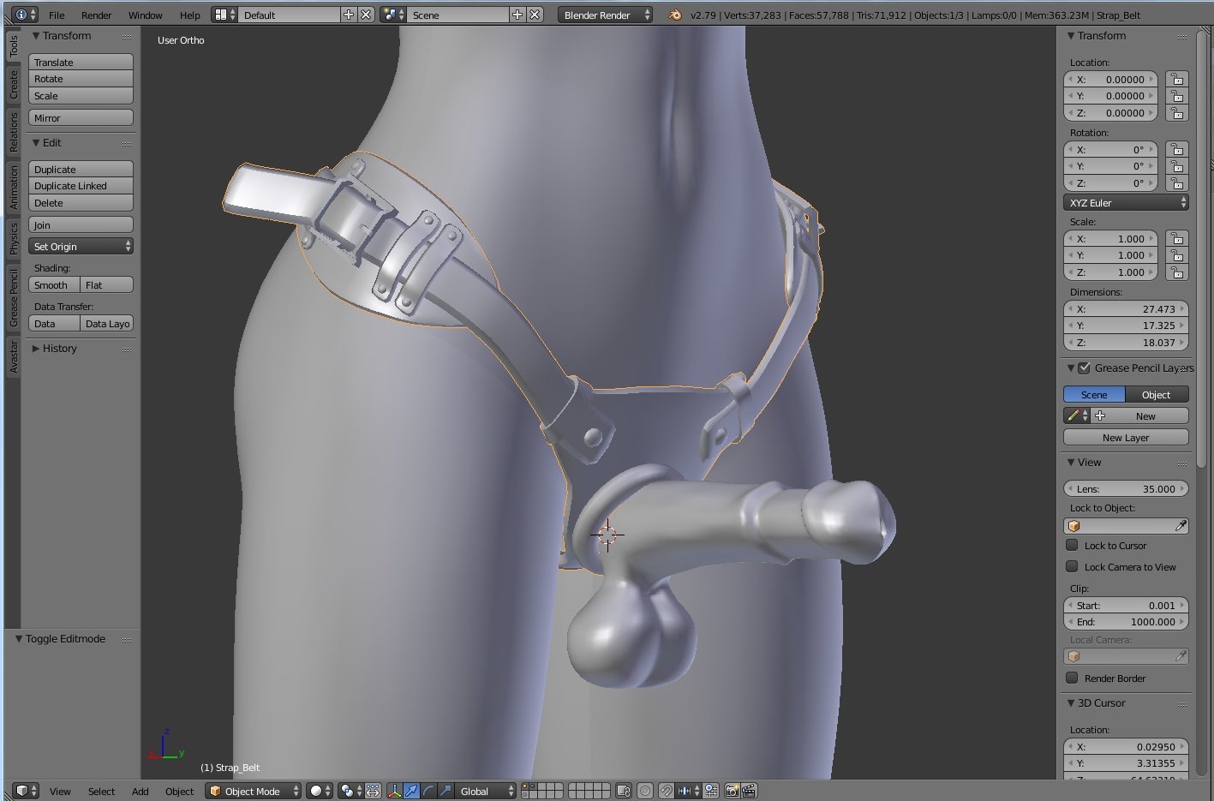Viewport: 1214px width, 801px height.
Task: Select the scale manipulator icon
Action: click(446, 791)
